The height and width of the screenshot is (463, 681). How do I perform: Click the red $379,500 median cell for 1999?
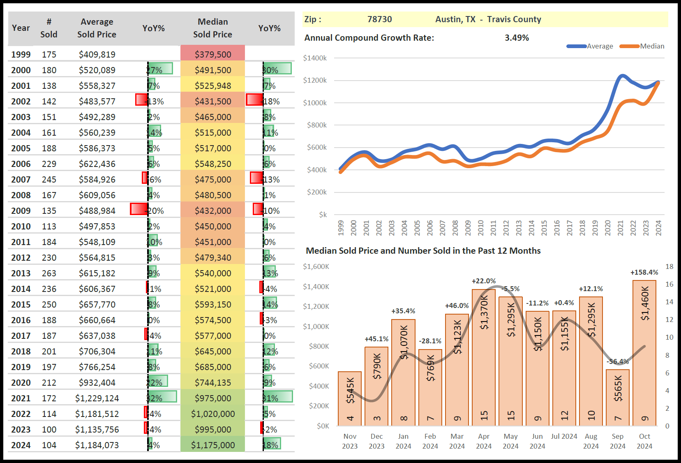(212, 54)
